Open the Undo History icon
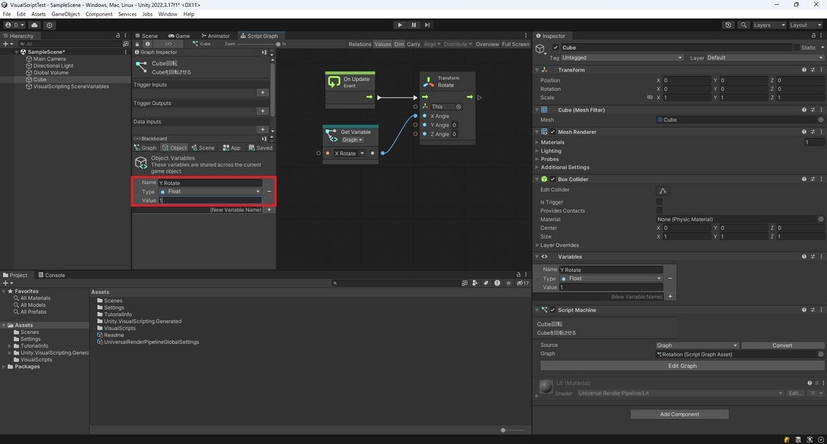 (729, 25)
